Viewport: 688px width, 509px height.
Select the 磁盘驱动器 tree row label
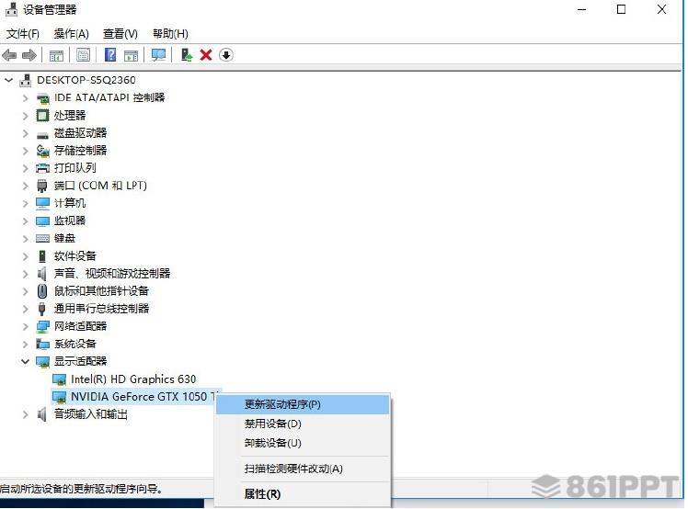point(80,133)
